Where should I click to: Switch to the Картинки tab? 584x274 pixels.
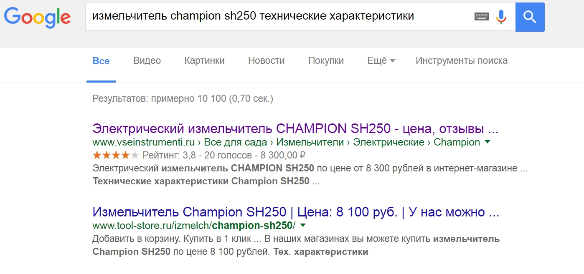click(x=204, y=61)
